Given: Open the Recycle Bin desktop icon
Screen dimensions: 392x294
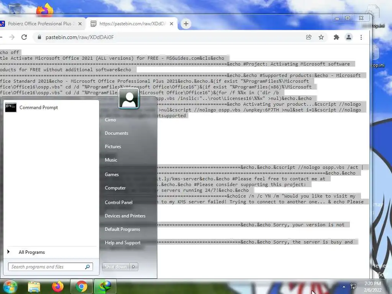Looking at the screenshot, I should (15, 9).
